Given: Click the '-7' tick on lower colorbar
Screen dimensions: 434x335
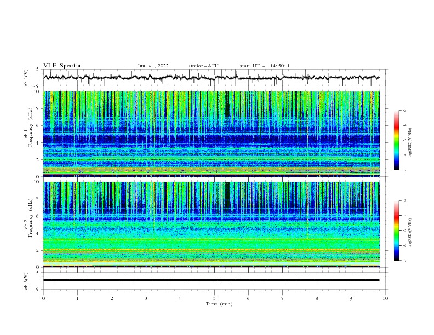Looking at the screenshot, I should [404, 261].
